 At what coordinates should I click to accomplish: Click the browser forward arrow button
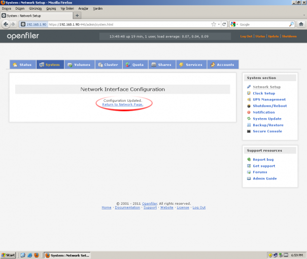tap(13, 24)
